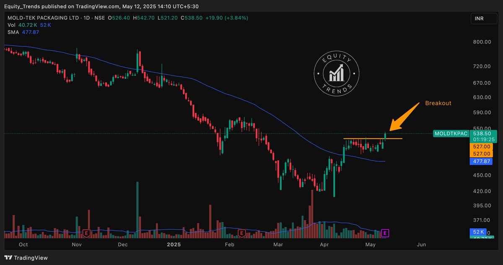Image resolution: width=503 pixels, height=265 pixels.
Task: Click the 395.00 price axis label
Action: [x=482, y=206]
